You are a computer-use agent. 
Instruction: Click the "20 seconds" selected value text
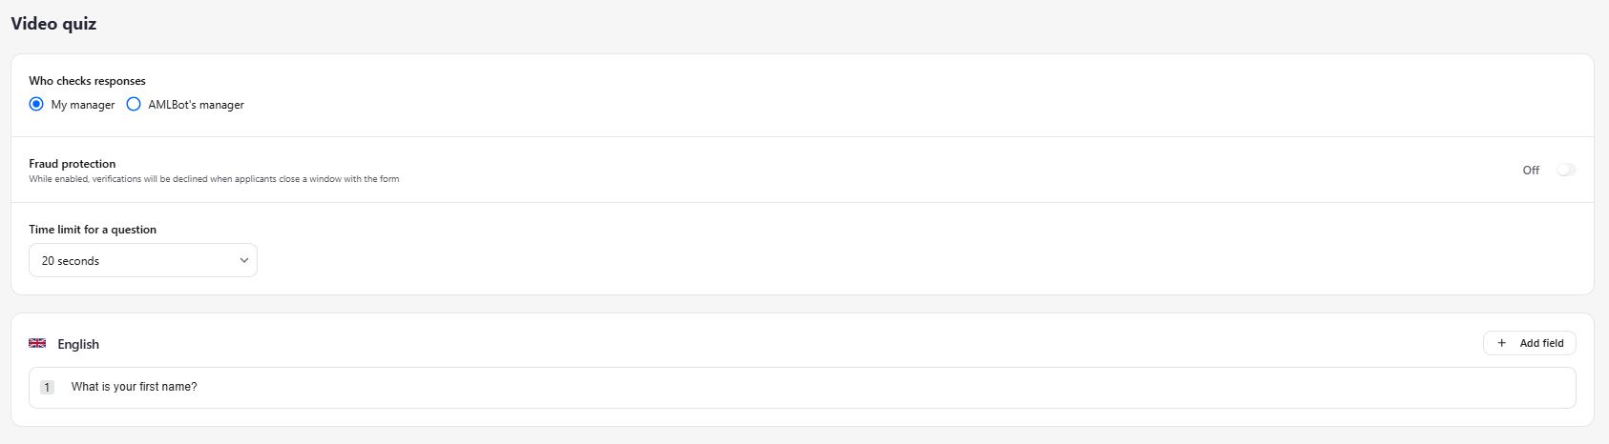[x=71, y=261]
